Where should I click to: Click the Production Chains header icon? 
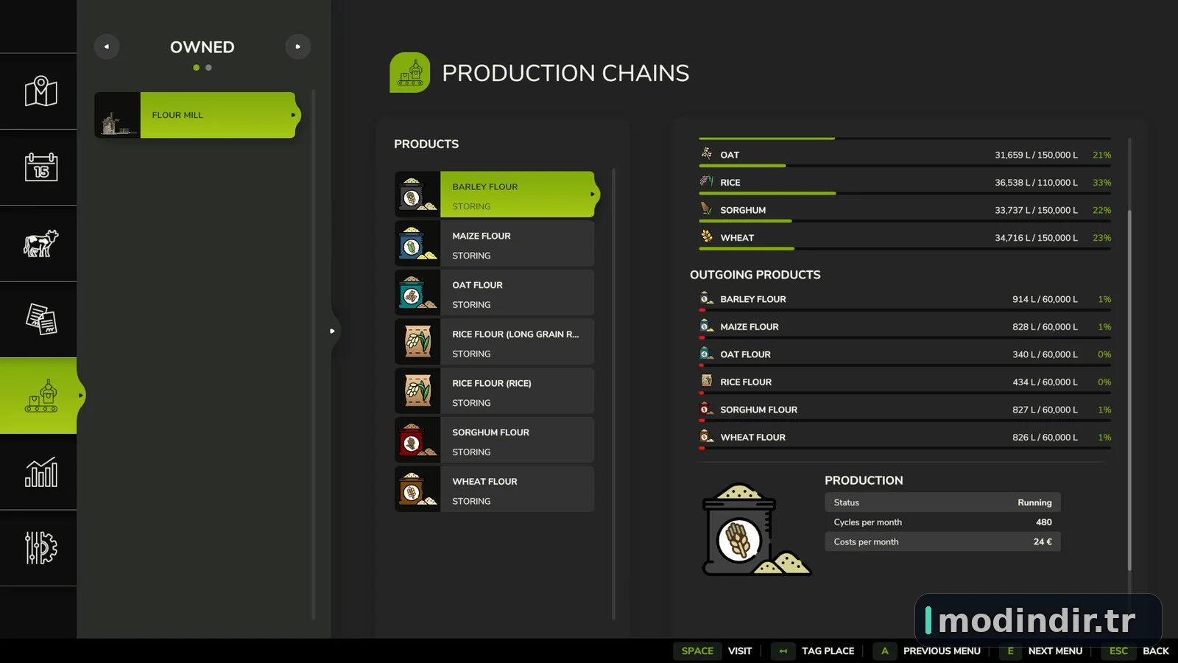point(410,72)
